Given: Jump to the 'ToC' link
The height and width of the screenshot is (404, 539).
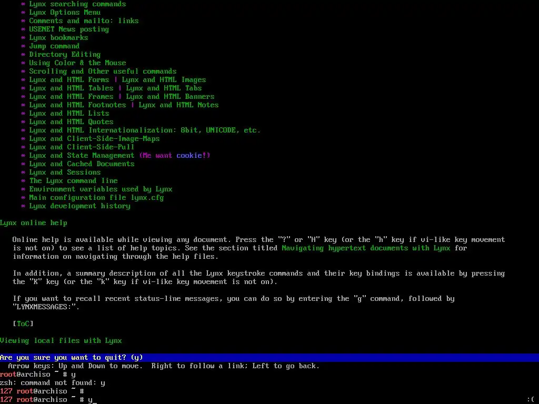Looking at the screenshot, I should [x=23, y=324].
